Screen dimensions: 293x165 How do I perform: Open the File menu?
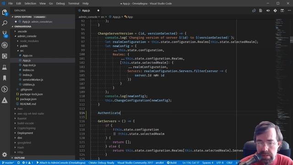coord(11,3)
